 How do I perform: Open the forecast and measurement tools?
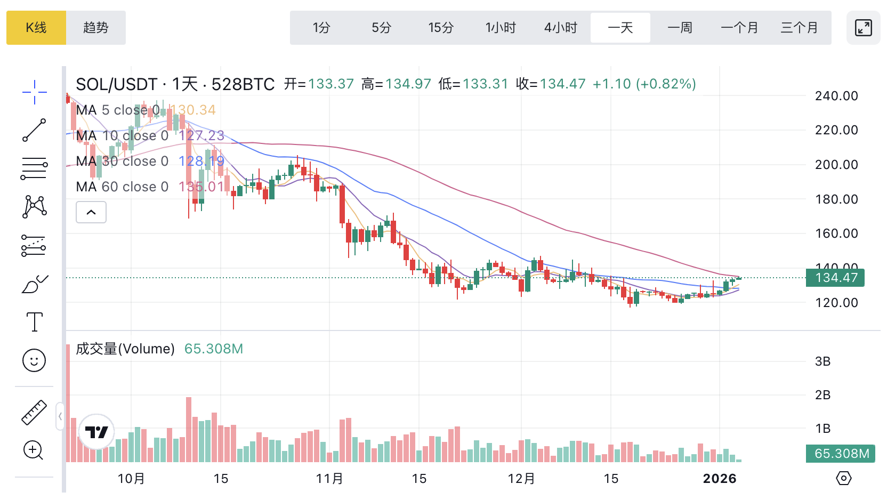34,246
